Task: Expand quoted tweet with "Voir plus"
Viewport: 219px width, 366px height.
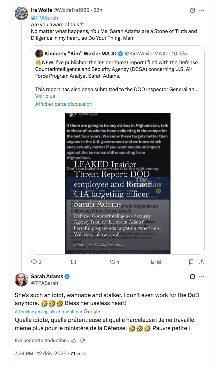Action: [x=45, y=96]
